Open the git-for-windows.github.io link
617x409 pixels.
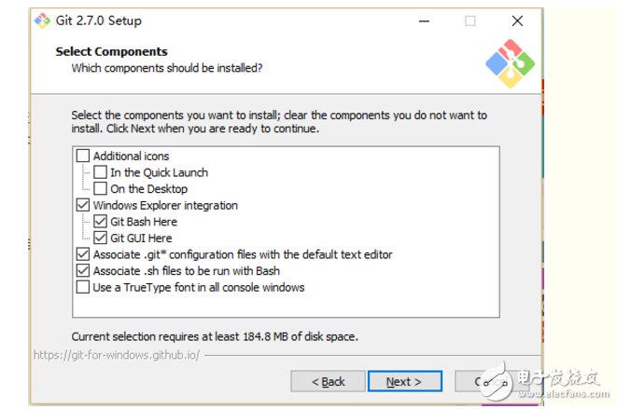[x=117, y=355]
